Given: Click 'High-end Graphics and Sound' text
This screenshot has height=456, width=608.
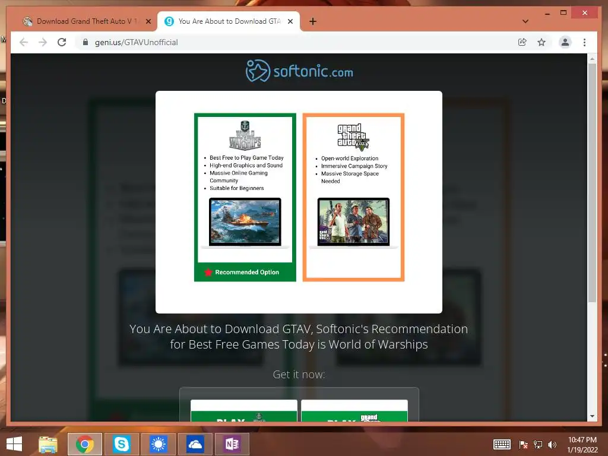Looking at the screenshot, I should [x=246, y=165].
